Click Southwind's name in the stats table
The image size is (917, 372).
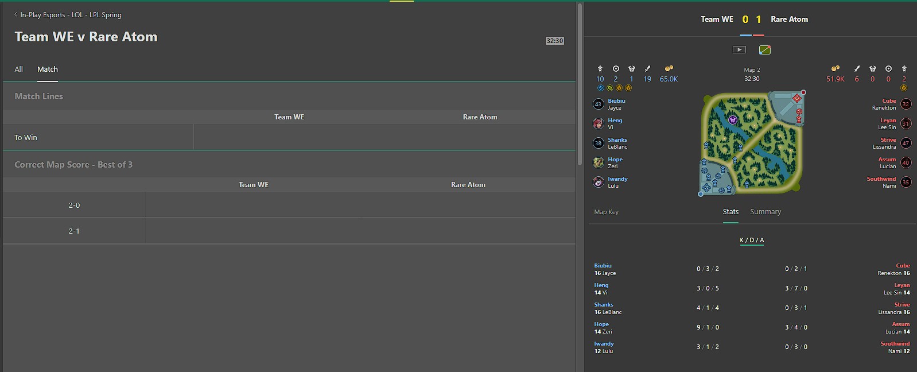(895, 344)
